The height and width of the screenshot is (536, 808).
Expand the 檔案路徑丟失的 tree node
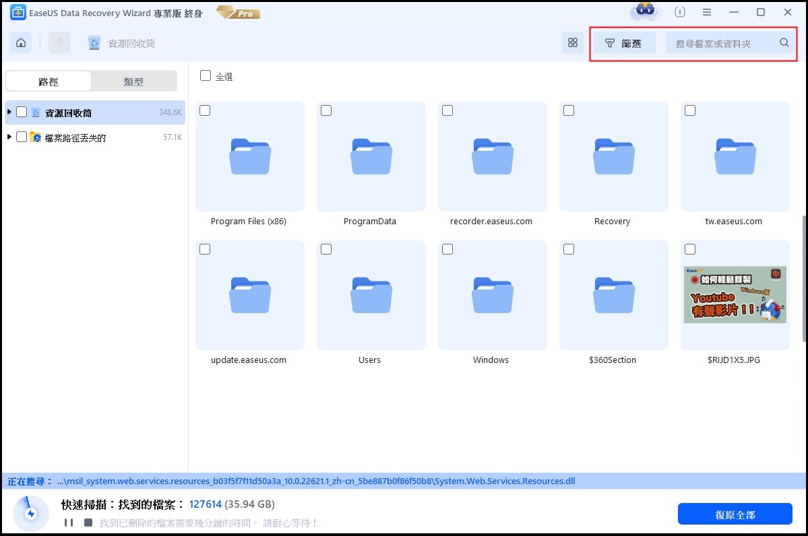pyautogui.click(x=9, y=137)
